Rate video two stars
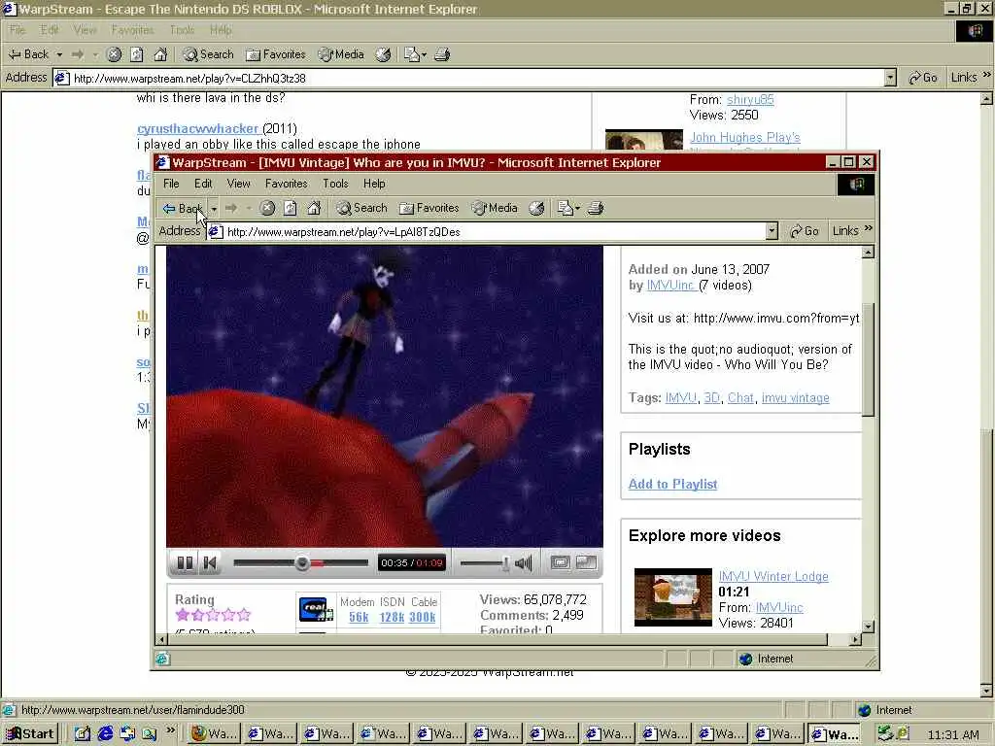995x746 pixels. (197, 614)
